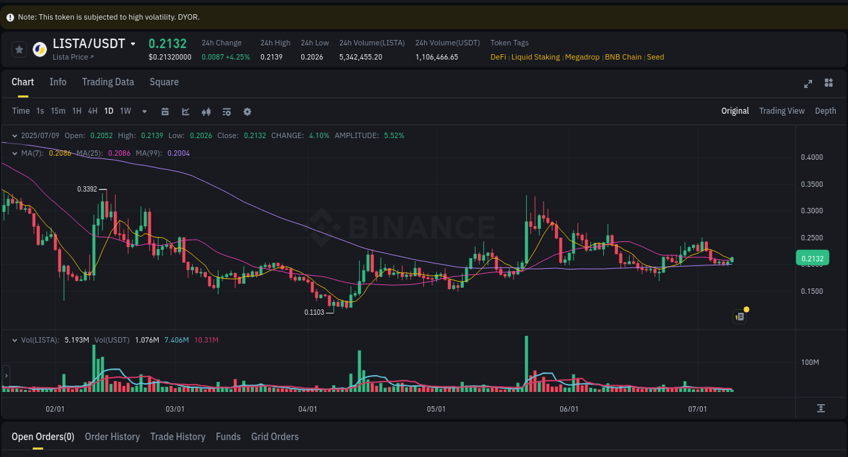Screen dimensions: 848x457
Task: Select the 4H timeframe
Action: pyautogui.click(x=92, y=110)
